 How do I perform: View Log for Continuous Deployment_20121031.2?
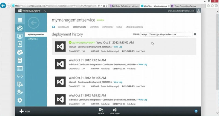[x=143, y=100]
